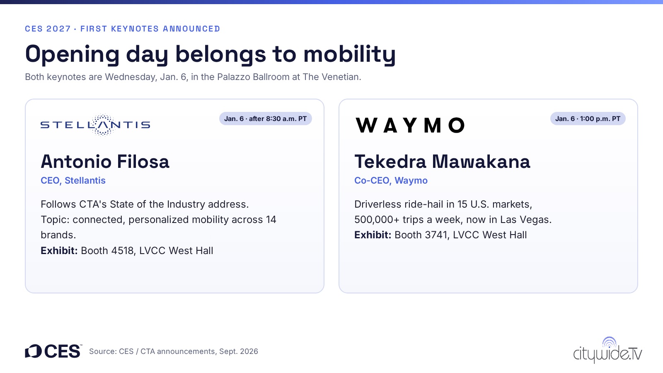Click 'Driverless ride-hail in 15 U.S. markets,'
The image size is (663, 373).
443,204
